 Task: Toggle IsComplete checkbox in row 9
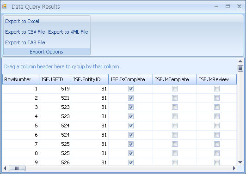pos(131,162)
